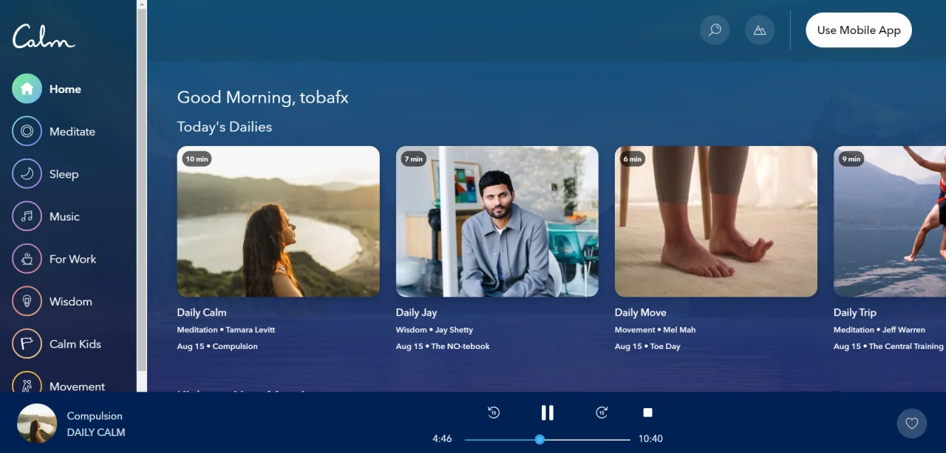This screenshot has width=946, height=453.
Task: Click the Daily Calm title
Action: (x=202, y=312)
